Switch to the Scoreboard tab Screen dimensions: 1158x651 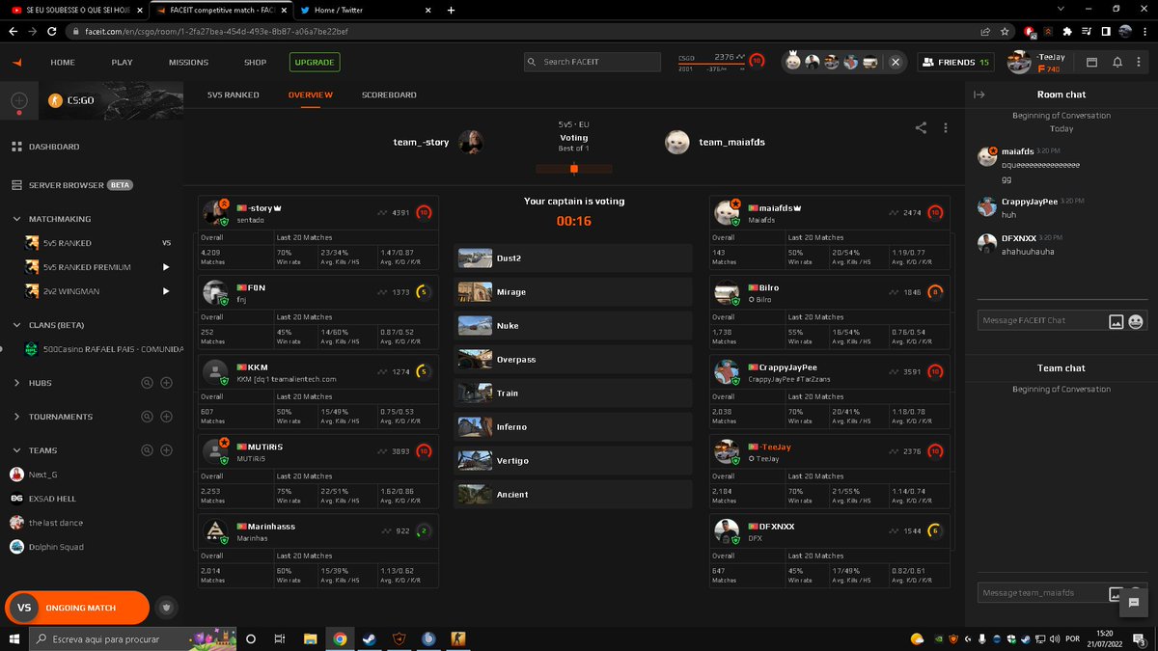coord(389,95)
